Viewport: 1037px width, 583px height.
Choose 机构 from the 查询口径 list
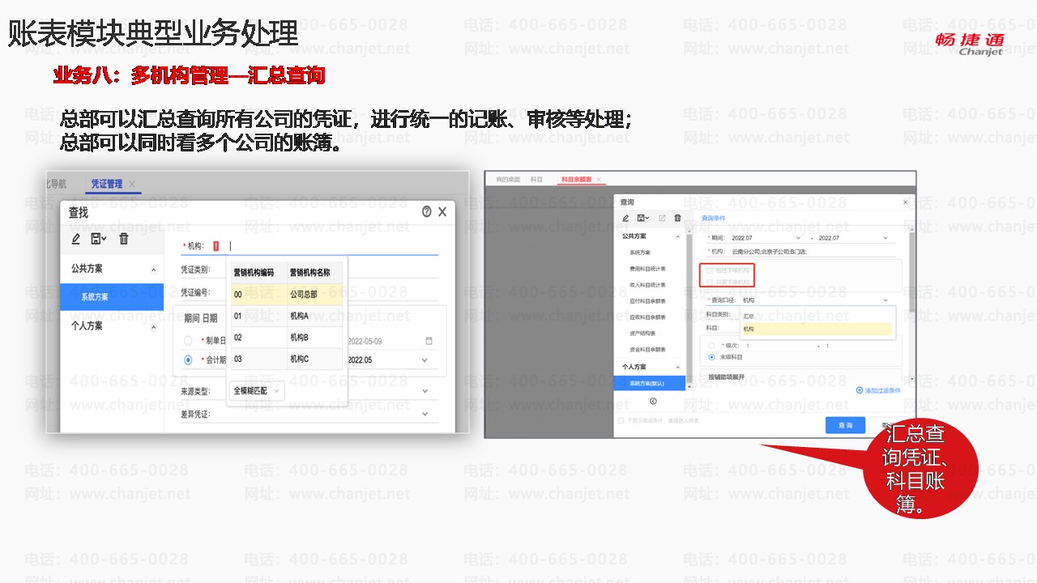816,329
